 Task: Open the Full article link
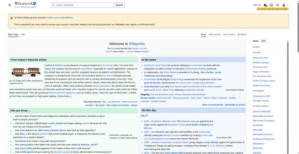[64, 96]
